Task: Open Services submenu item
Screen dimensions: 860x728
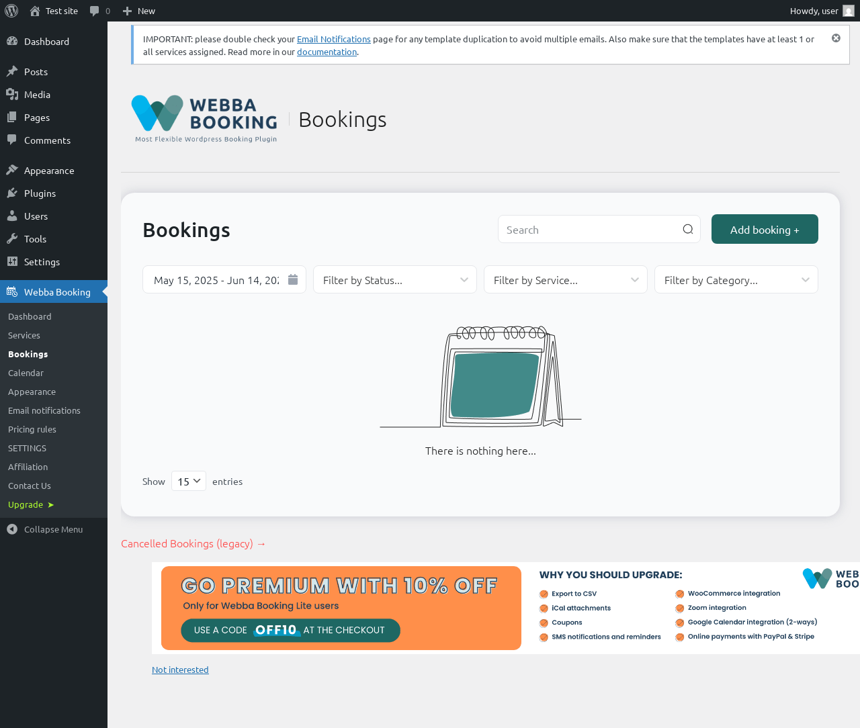Action: click(24, 335)
